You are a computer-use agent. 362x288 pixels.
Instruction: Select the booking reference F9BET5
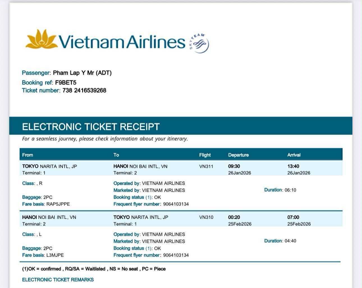pos(66,83)
